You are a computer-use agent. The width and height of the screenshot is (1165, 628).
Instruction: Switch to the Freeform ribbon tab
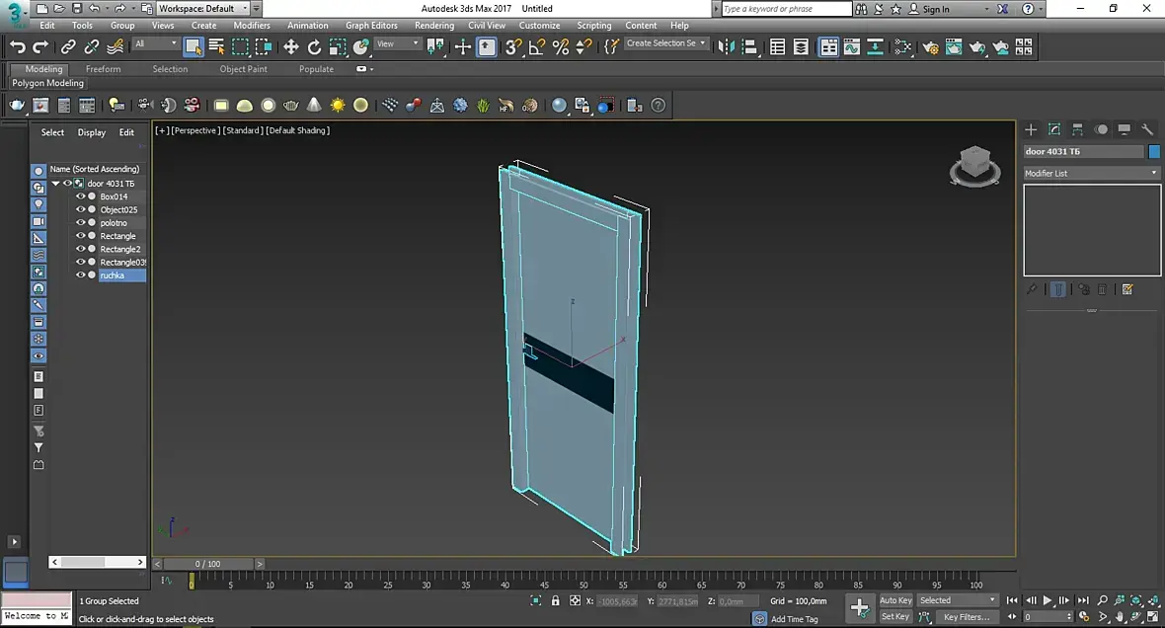point(103,69)
